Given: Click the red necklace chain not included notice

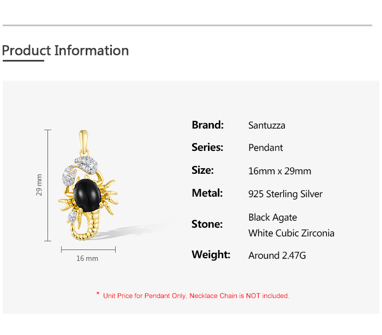Looking at the screenshot, I should point(193,296).
